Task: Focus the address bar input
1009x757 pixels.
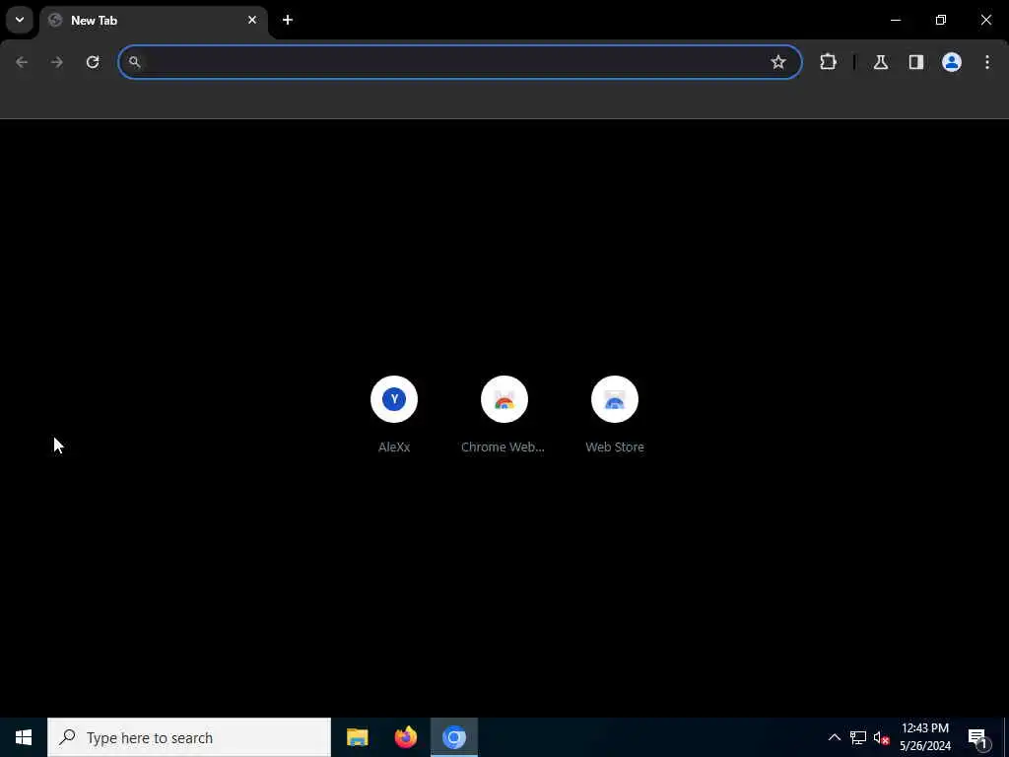Action: point(460,62)
